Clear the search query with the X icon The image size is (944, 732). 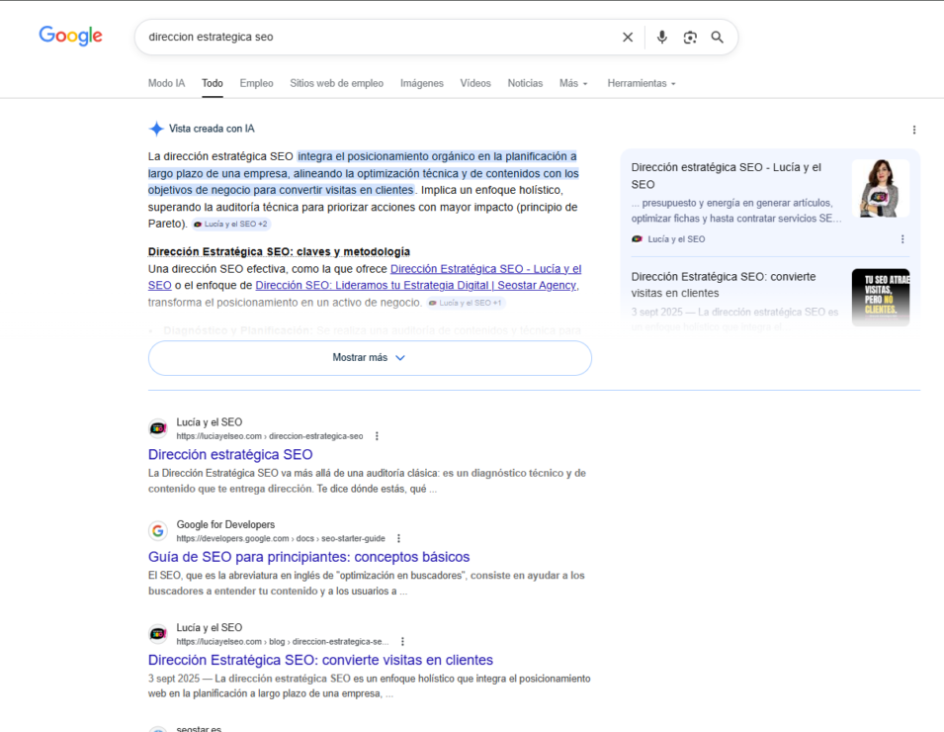coord(628,37)
